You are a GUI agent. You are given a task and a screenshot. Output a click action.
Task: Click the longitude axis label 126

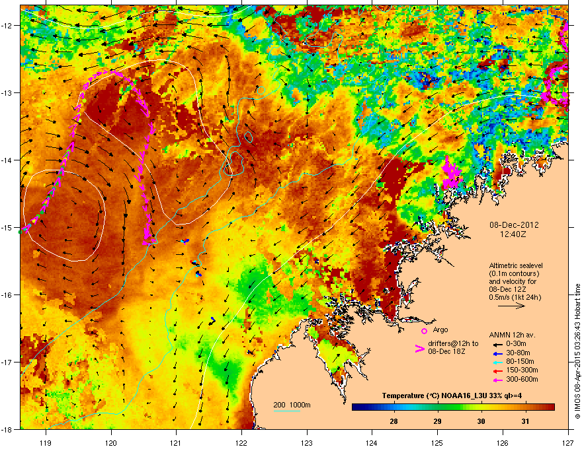click(503, 443)
